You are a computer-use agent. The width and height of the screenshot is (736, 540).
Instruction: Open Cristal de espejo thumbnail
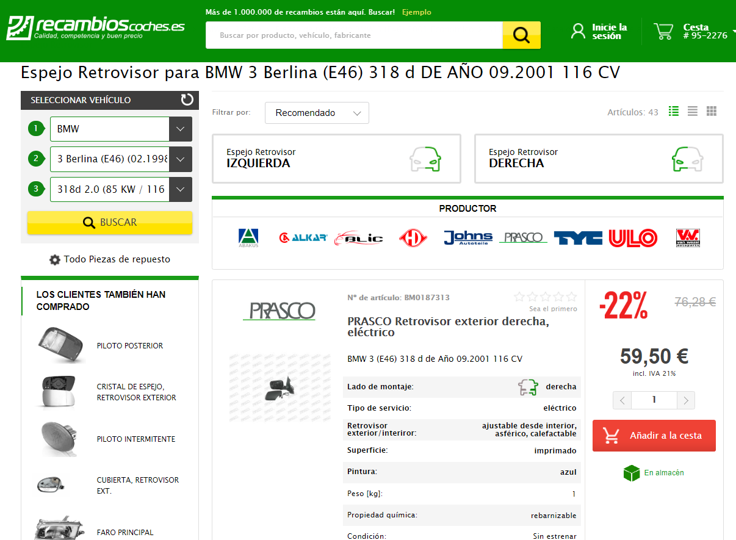(57, 392)
